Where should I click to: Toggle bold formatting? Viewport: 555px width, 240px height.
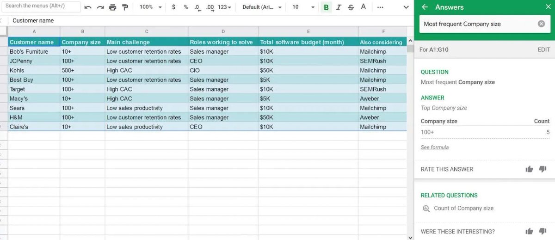[x=327, y=7]
